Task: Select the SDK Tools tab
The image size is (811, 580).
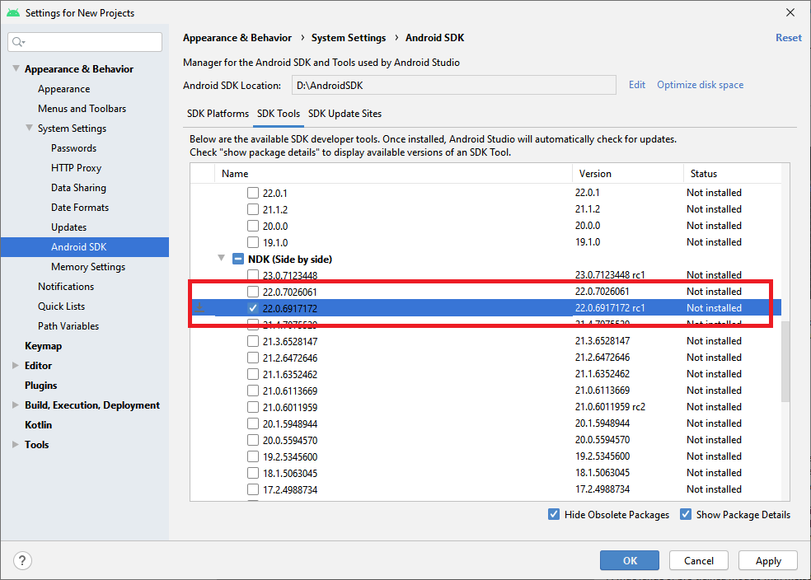Action: tap(279, 113)
